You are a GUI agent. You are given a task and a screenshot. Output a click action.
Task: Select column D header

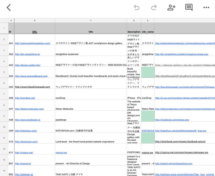[x=134, y=20]
